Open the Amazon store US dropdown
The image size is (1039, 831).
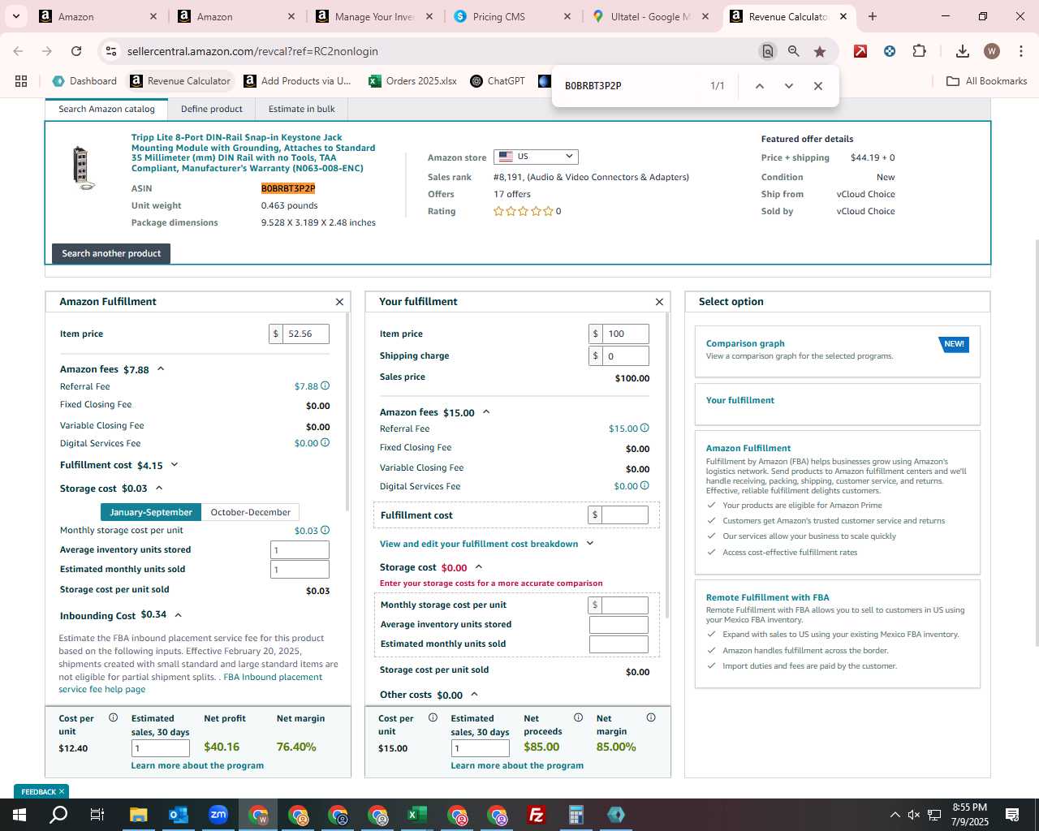click(x=536, y=157)
